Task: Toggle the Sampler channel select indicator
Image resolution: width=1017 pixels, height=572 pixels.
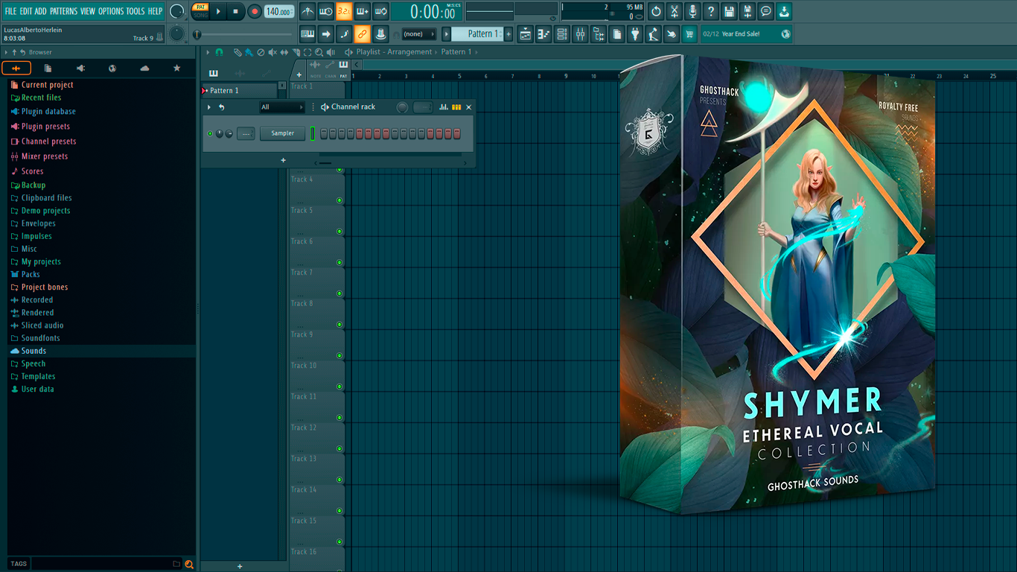Action: [313, 133]
